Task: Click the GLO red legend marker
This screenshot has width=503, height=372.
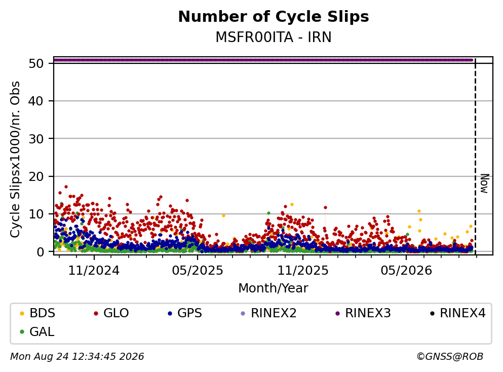Action: [96, 313]
